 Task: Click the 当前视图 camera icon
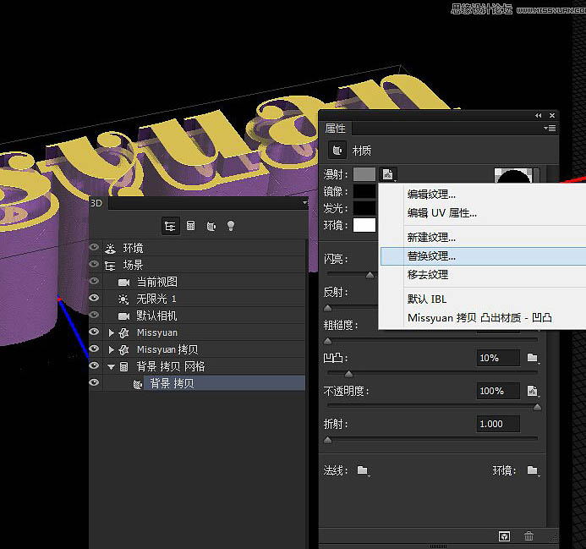[x=123, y=283]
